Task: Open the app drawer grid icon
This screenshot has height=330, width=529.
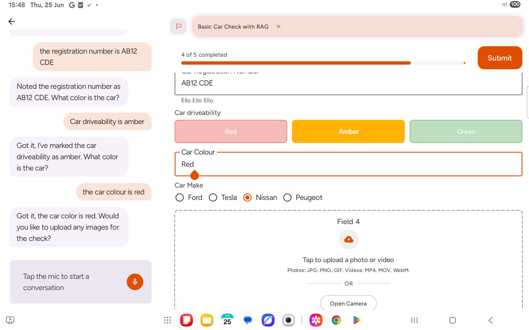Action: pos(168,320)
